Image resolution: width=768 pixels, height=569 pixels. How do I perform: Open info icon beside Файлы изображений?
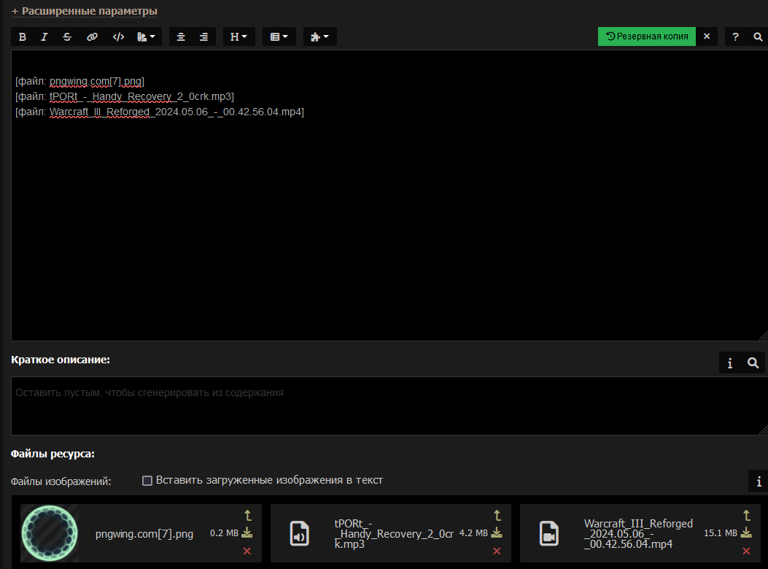pos(759,481)
